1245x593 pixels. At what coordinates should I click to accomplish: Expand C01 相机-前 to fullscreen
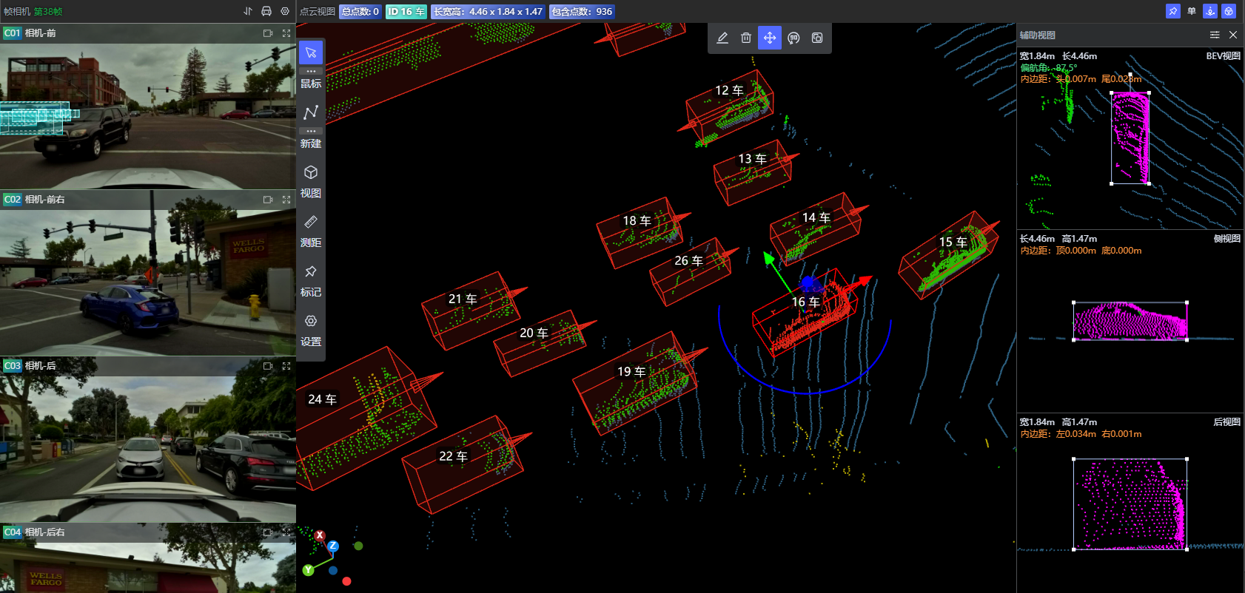286,33
